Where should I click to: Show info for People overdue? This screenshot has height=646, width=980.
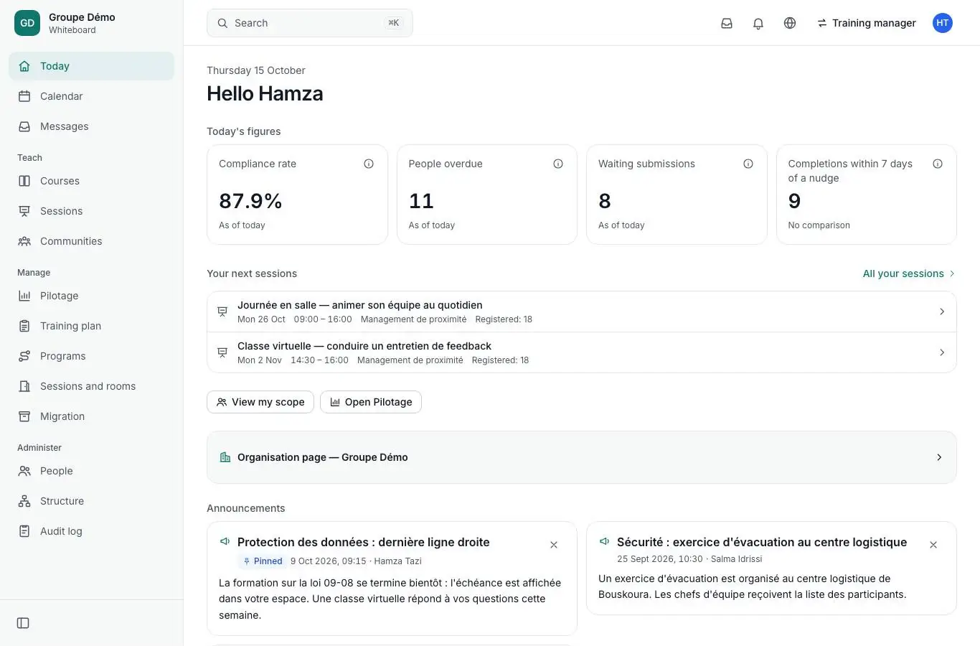pos(558,164)
